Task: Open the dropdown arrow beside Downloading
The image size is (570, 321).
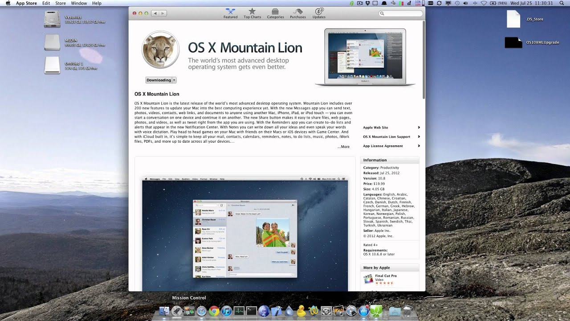Action: [x=174, y=80]
